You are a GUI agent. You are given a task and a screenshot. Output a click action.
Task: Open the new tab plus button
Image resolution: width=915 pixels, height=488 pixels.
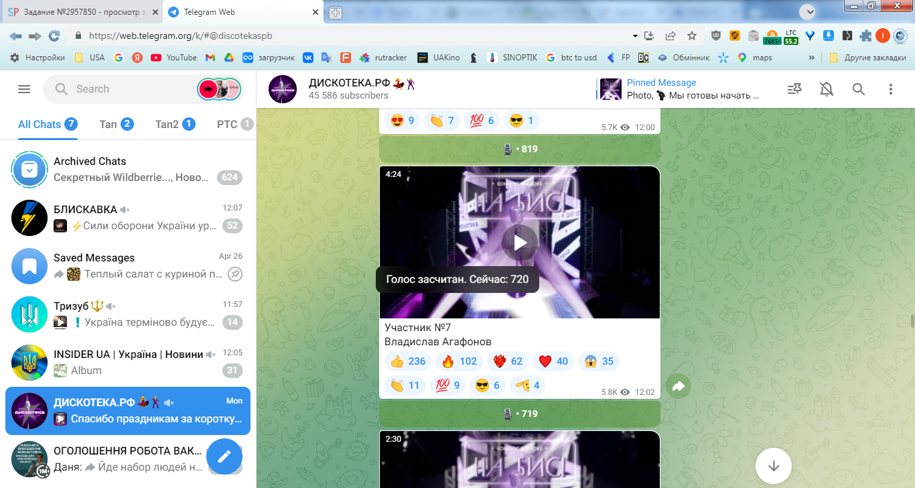tap(336, 13)
